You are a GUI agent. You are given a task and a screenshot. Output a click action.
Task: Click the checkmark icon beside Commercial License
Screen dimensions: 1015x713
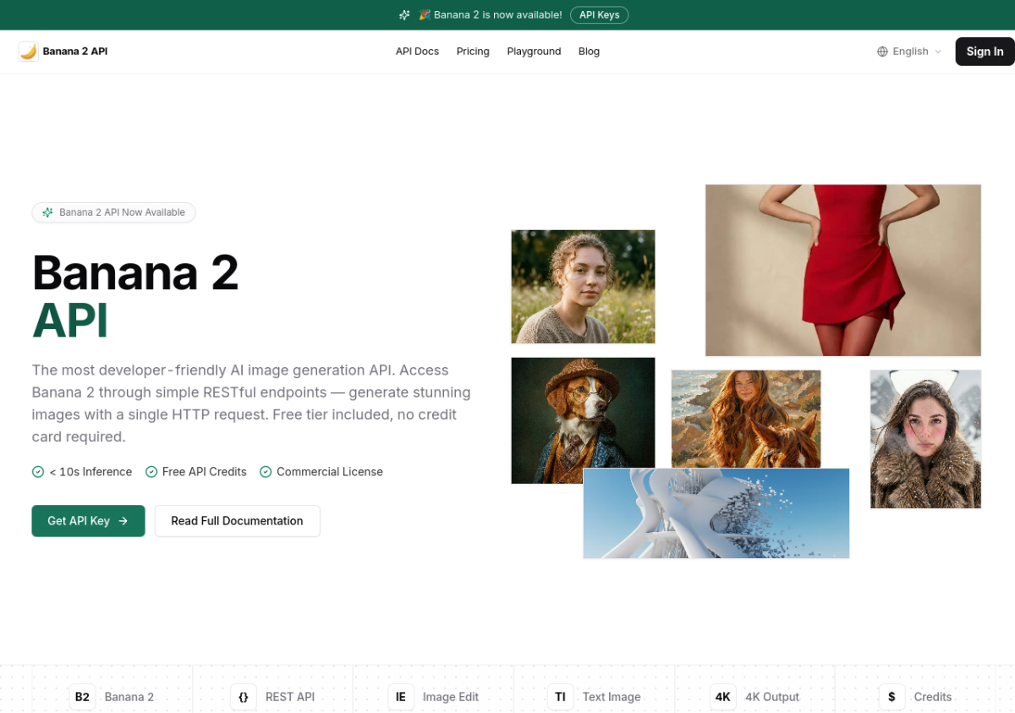point(266,472)
